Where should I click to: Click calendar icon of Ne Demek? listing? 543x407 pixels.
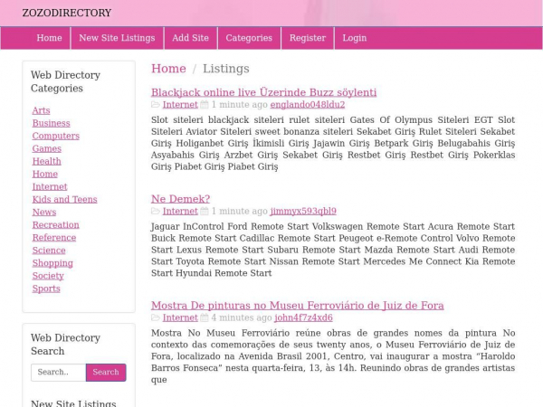(205, 211)
